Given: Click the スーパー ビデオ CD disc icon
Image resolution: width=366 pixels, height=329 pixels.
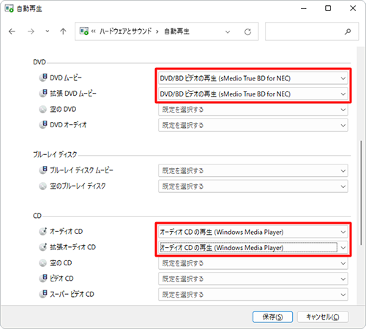Looking at the screenshot, I should (43, 294).
